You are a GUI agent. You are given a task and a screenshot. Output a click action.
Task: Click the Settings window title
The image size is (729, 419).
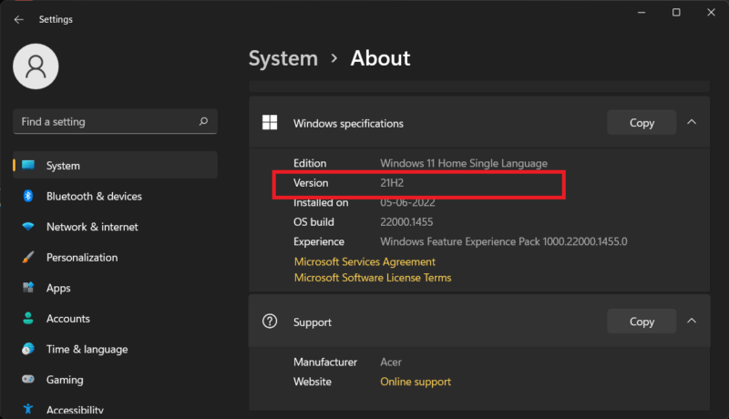pos(56,19)
